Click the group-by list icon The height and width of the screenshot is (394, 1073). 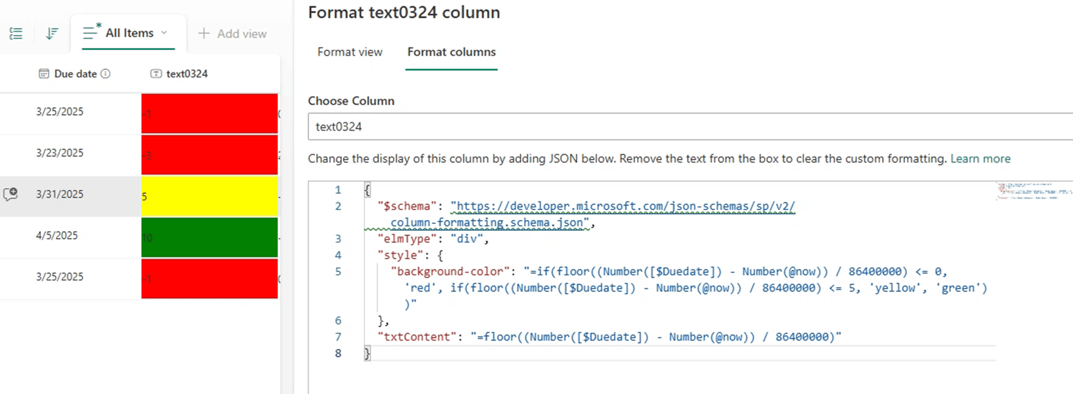[x=16, y=34]
